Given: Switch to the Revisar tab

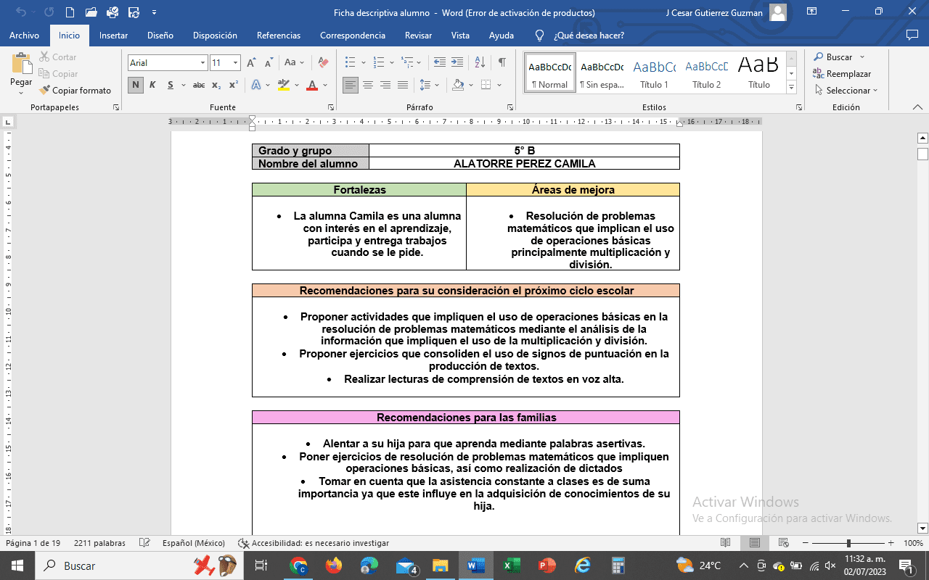Looking at the screenshot, I should pyautogui.click(x=418, y=36).
